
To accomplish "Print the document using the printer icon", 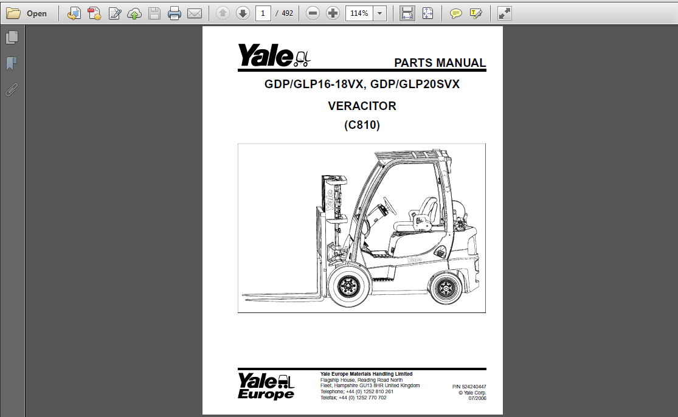I will 175,14.
